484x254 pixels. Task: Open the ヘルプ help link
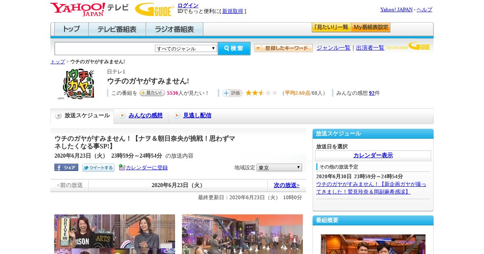(x=424, y=10)
